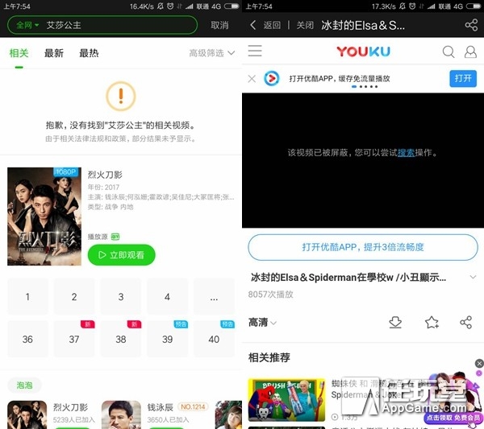Select preview episode 39
484x429 pixels.
pos(167,339)
